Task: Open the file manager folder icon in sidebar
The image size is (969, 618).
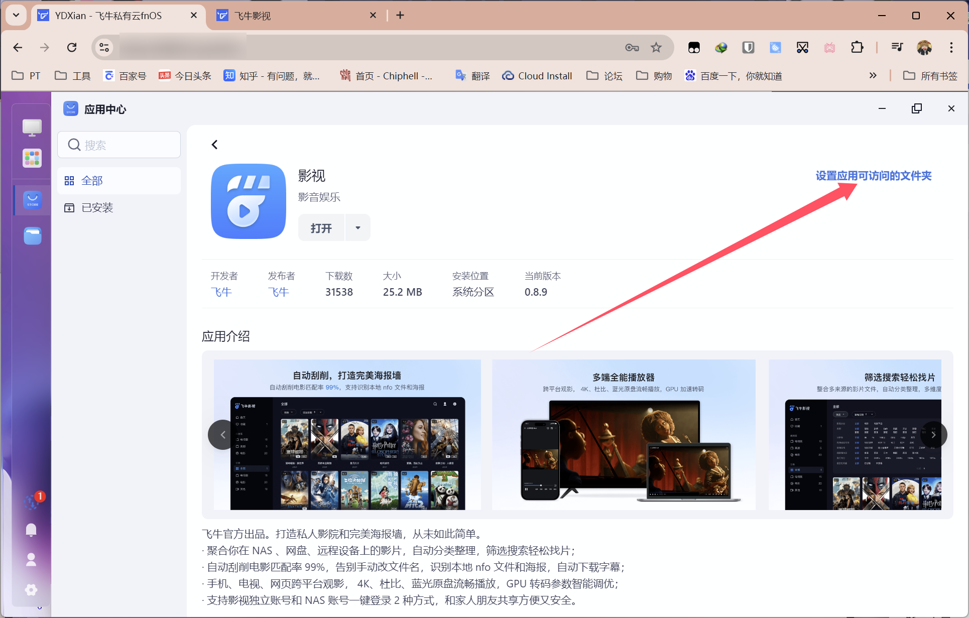Action: (x=33, y=236)
